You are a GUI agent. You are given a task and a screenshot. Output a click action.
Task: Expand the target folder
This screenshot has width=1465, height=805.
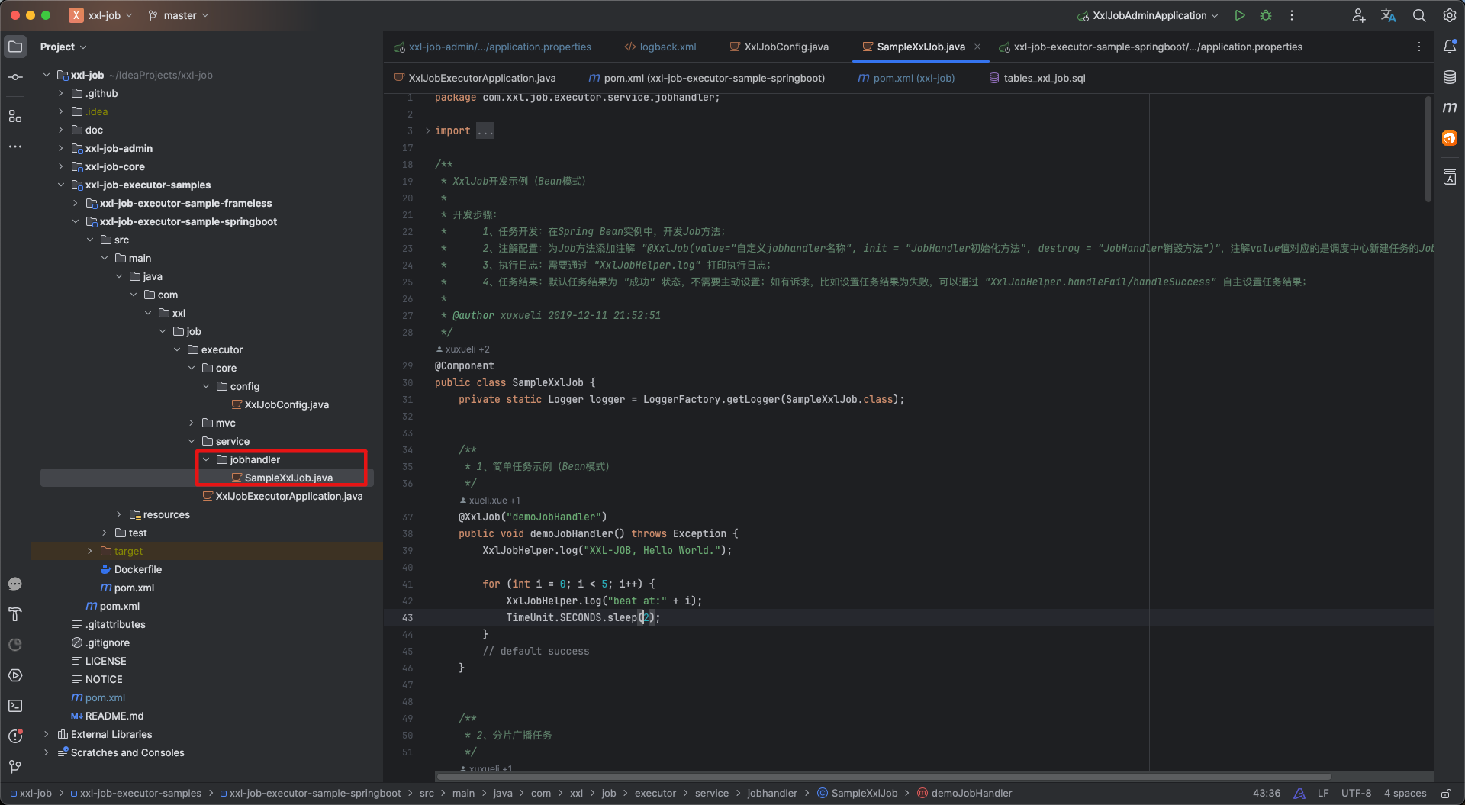[x=90, y=551]
